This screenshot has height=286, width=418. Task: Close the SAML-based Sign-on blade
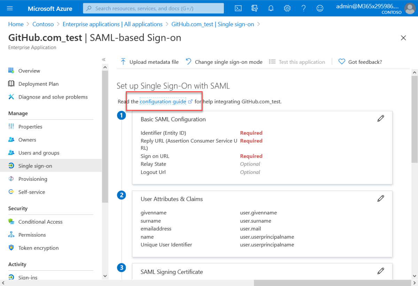(x=403, y=38)
